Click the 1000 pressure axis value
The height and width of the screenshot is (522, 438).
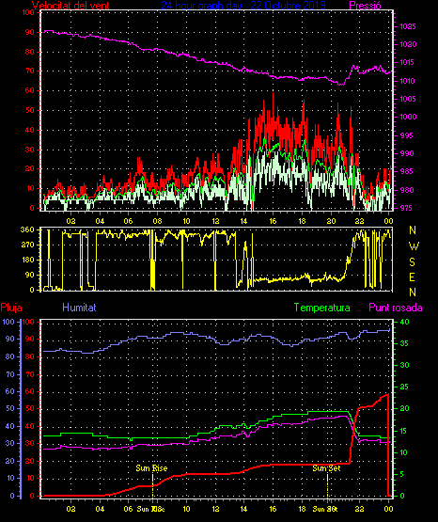(408, 117)
